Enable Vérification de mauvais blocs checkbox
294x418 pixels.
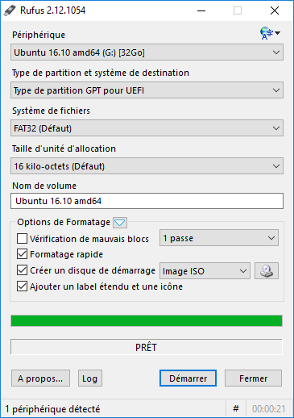click(x=22, y=239)
